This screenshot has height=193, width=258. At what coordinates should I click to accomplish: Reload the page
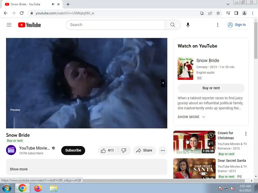pyautogui.click(x=22, y=13)
